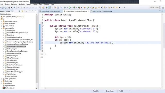Launch the Debug (bug) icon

[x=65, y=7]
